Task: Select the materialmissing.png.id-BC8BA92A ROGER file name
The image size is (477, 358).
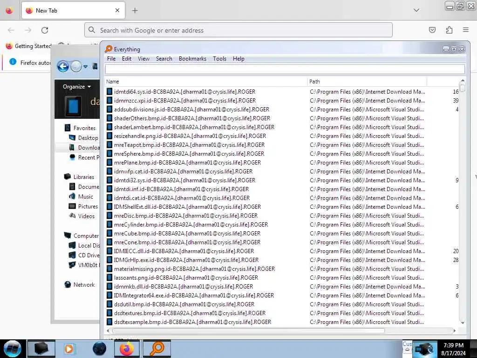Action: point(194,269)
